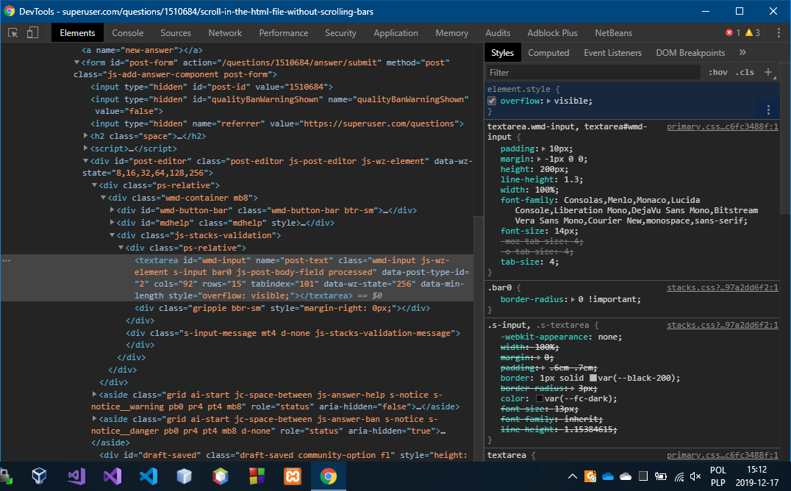Click the blue OneDrive tray icon
The height and width of the screenshot is (491, 791).
(608, 476)
